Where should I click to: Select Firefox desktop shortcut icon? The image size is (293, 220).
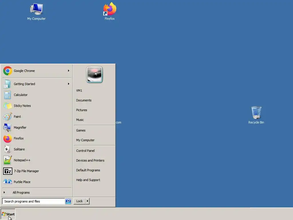click(x=110, y=9)
